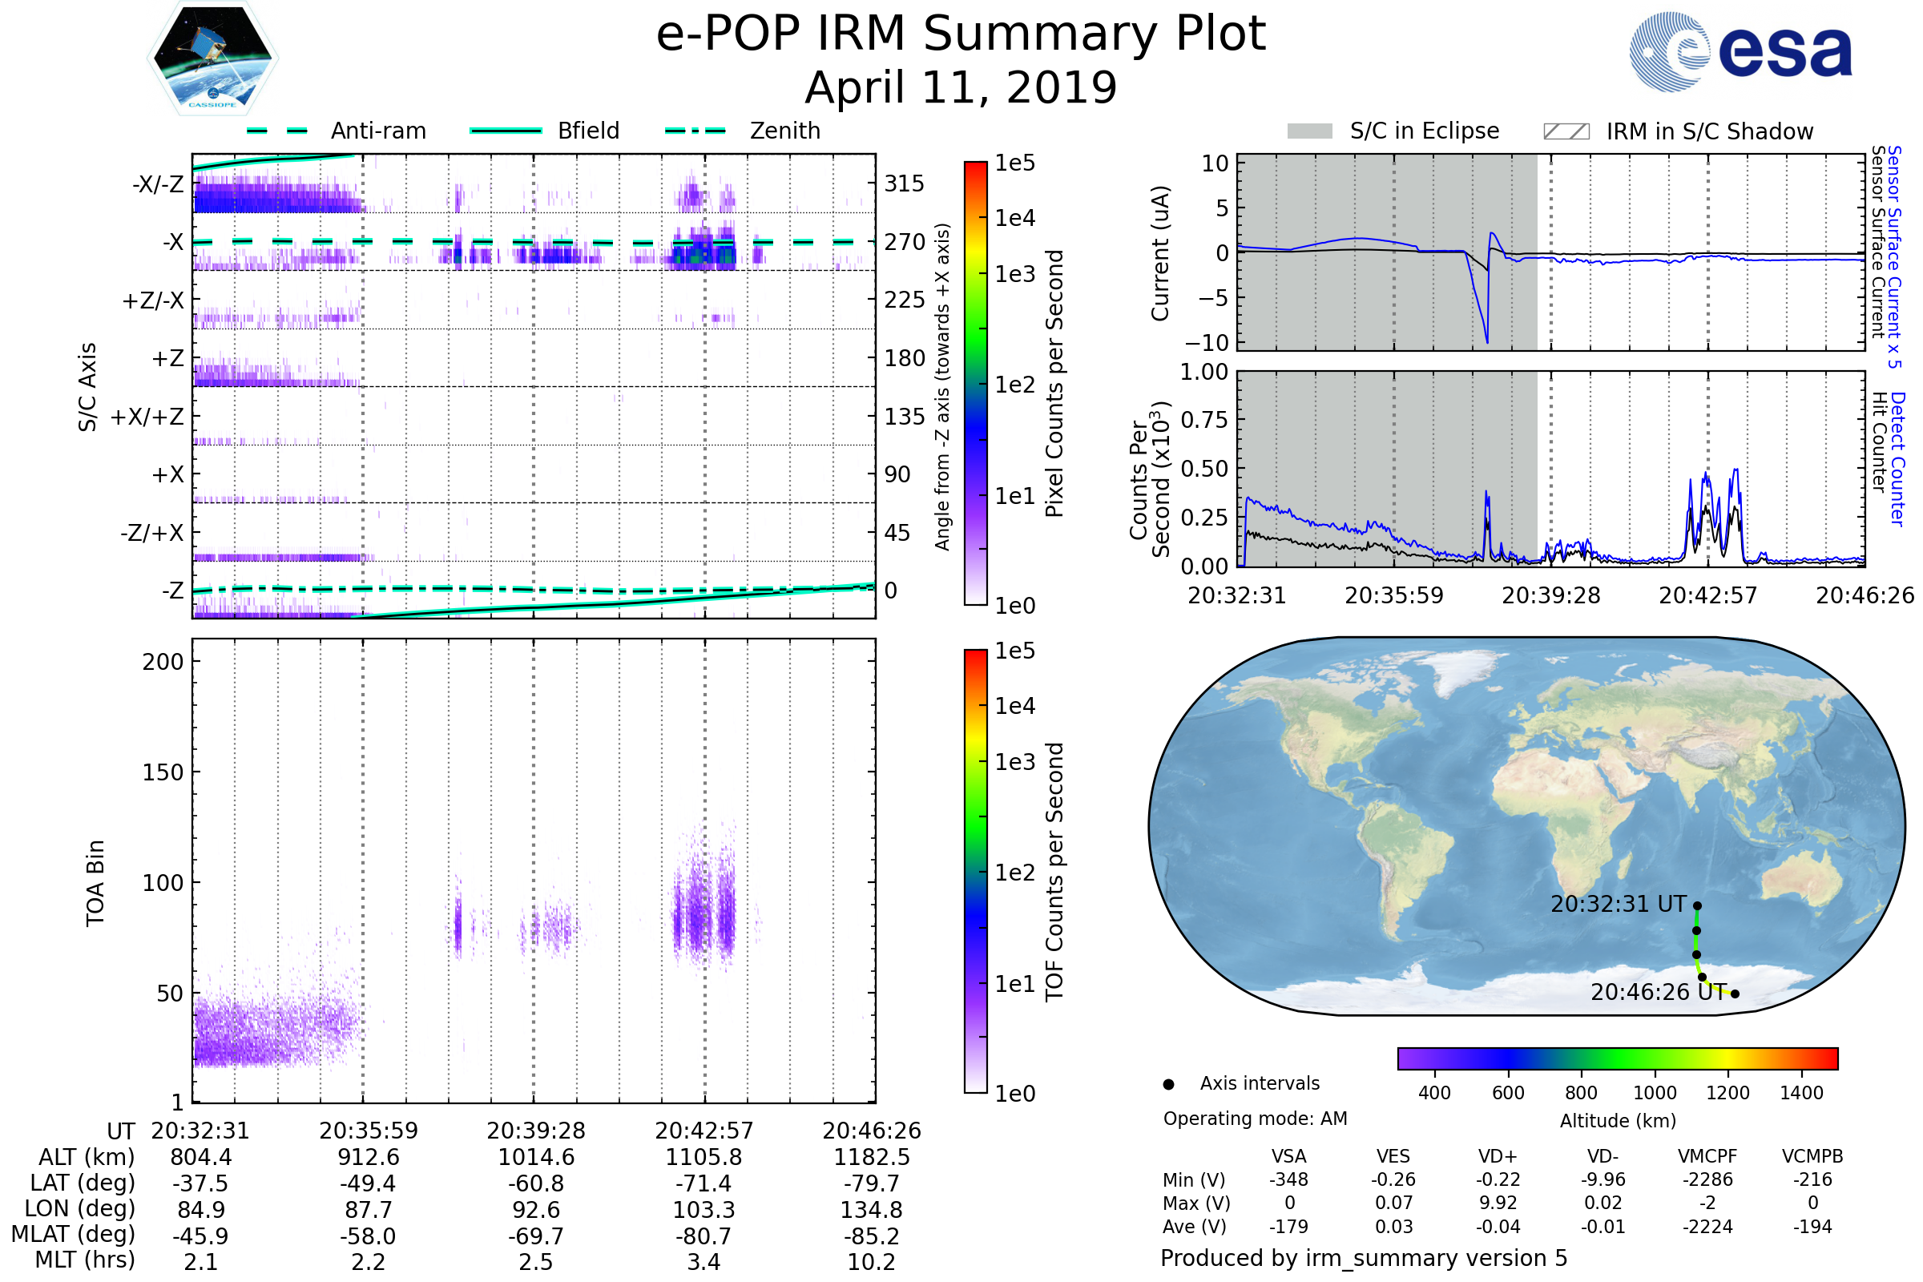Click the e-POP IRM Summary Plot title
1923x1282 pixels.
pos(961,34)
